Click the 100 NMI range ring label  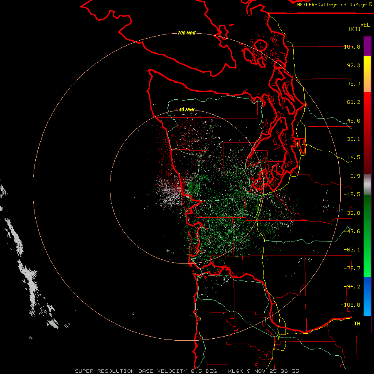coord(187,33)
